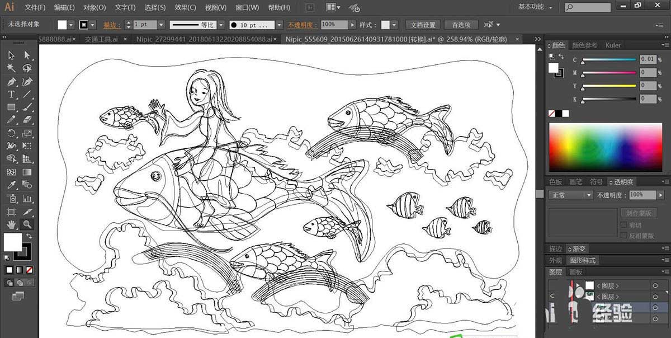
Task: Select the Selection (black arrow) tool
Action: point(11,55)
